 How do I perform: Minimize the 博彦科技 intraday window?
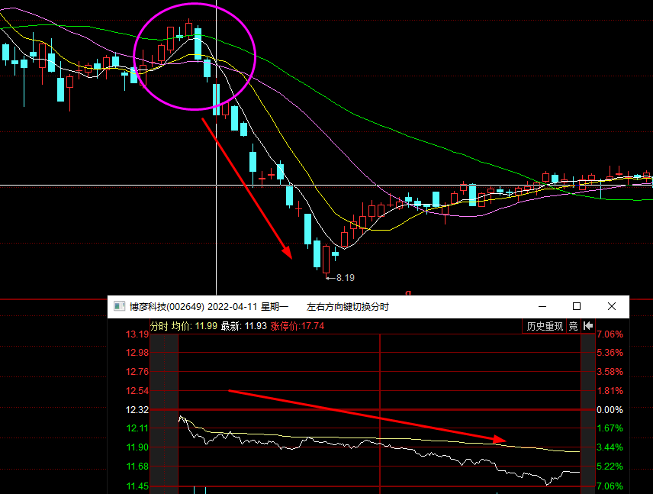click(x=542, y=306)
